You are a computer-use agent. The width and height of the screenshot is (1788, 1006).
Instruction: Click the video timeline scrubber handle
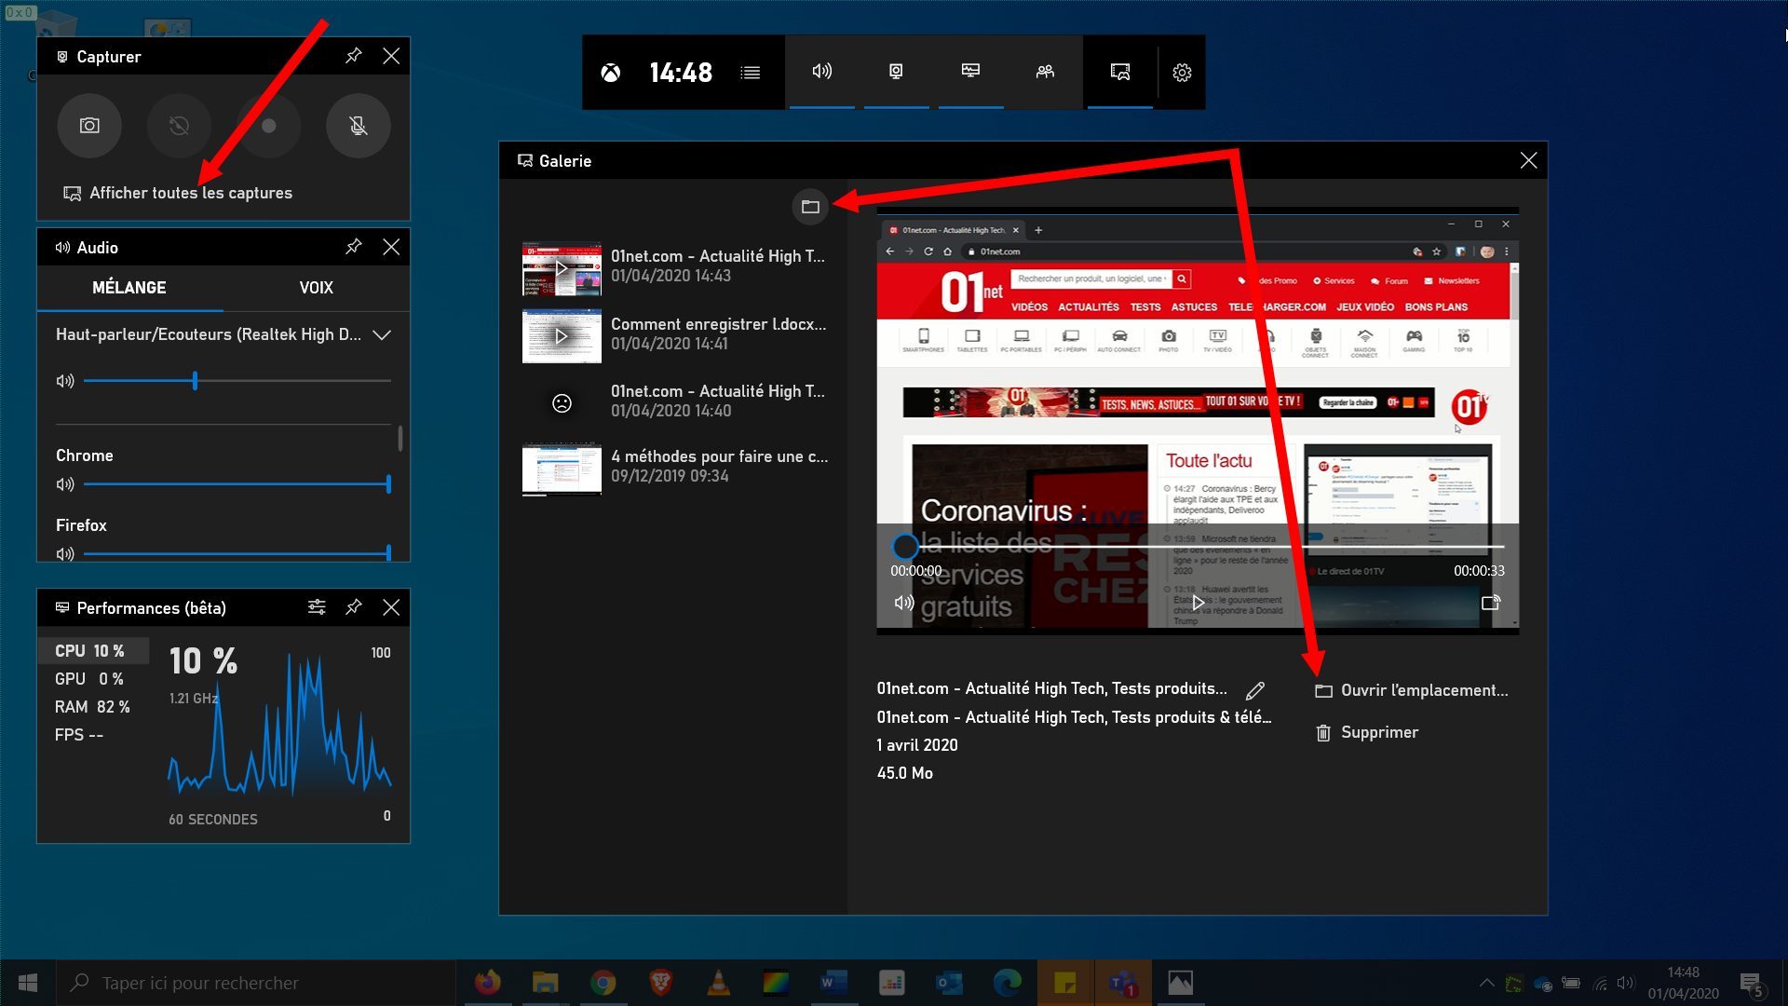[905, 546]
